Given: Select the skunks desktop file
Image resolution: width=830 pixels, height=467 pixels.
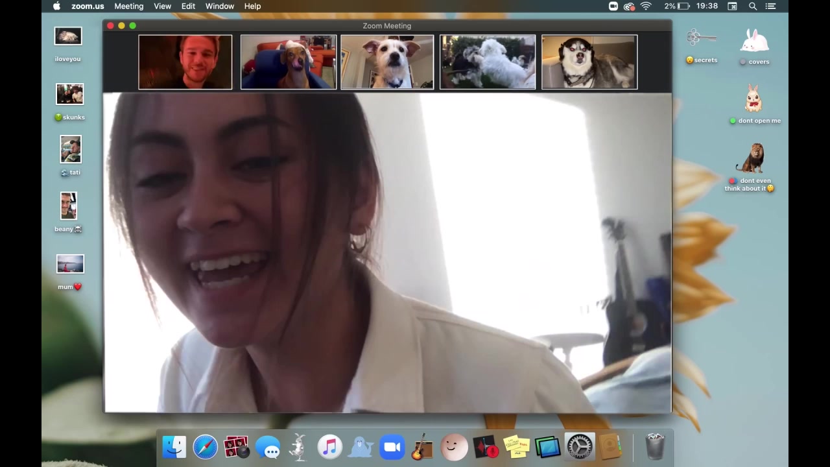Looking at the screenshot, I should [69, 102].
